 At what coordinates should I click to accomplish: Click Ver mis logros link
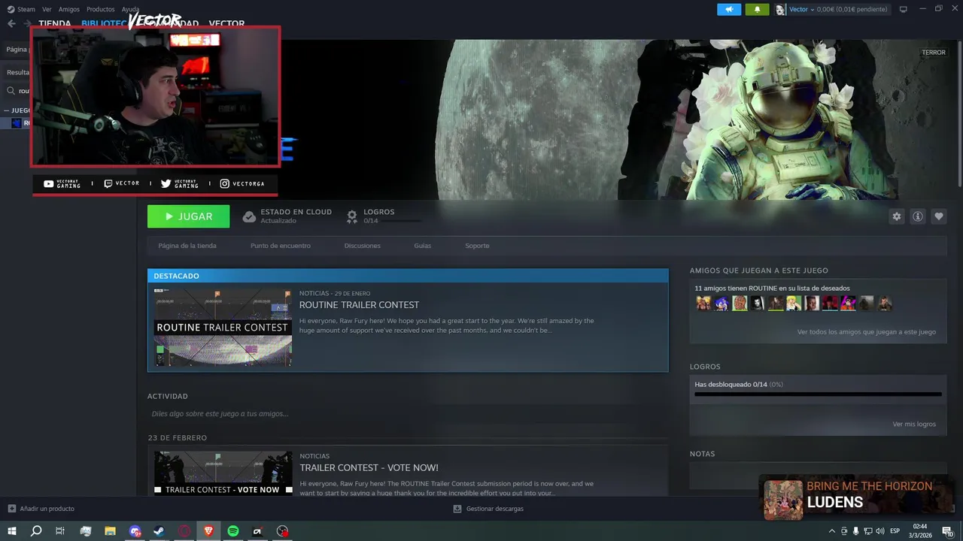(914, 424)
